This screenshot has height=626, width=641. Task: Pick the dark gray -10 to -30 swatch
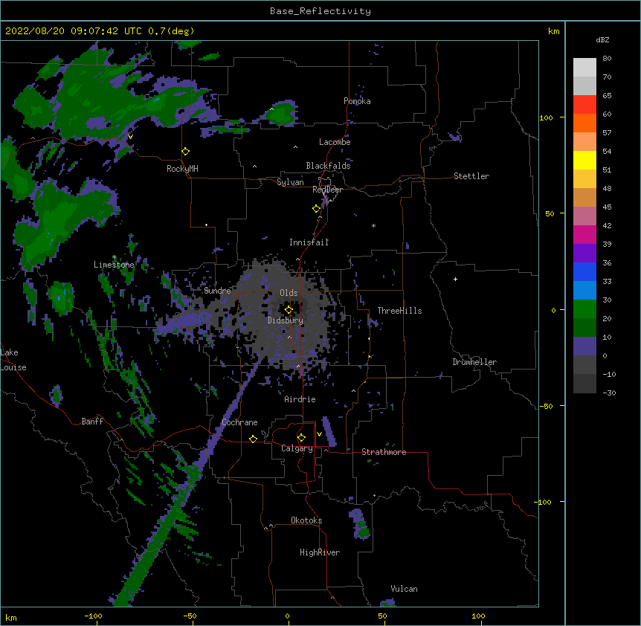[584, 384]
